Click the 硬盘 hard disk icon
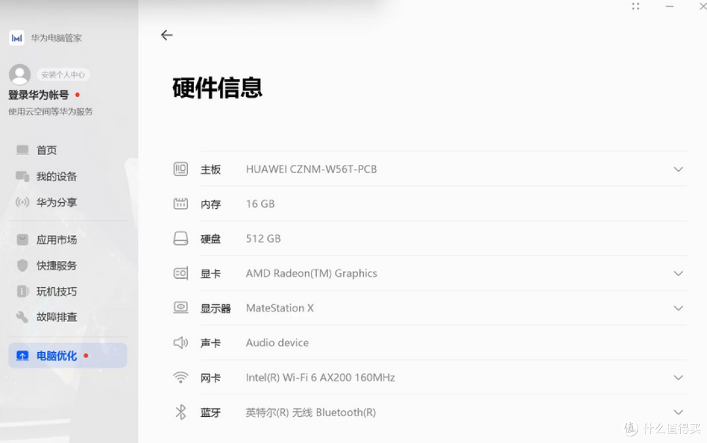707x443 pixels. (x=181, y=238)
